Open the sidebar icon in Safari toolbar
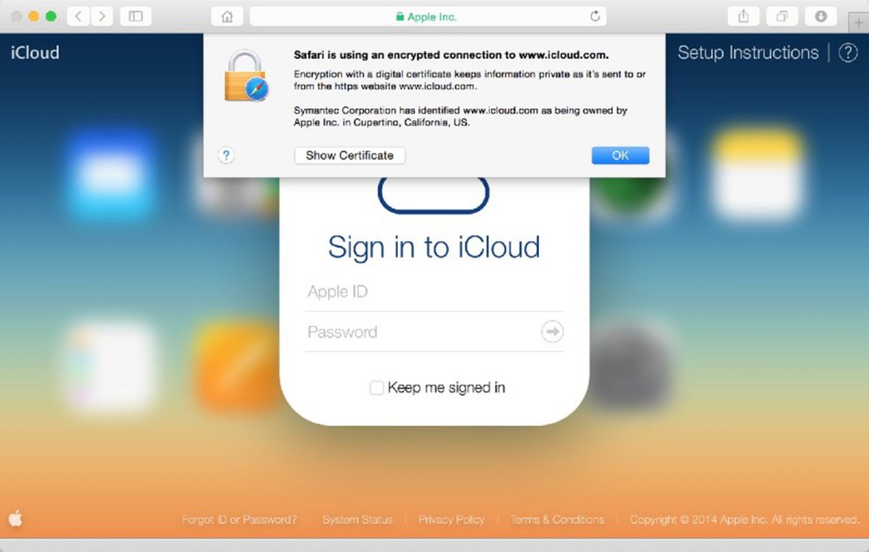The image size is (869, 552). pyautogui.click(x=135, y=16)
